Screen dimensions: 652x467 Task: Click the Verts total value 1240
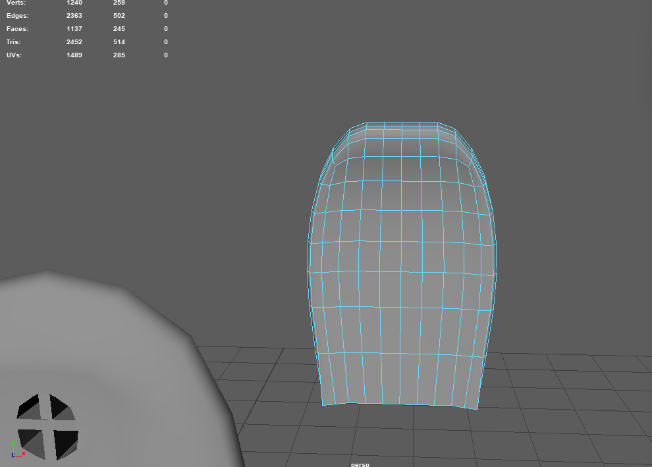coord(74,3)
